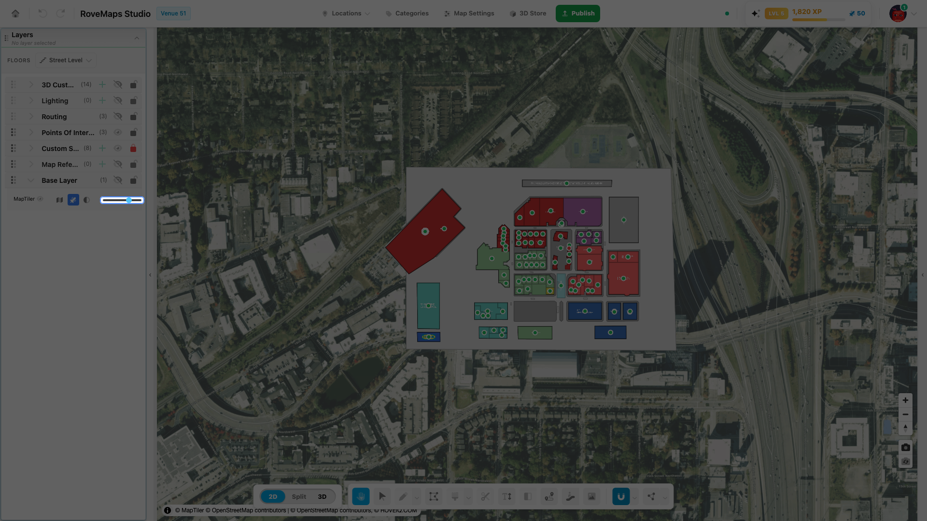Zoom out on the map
927x521 pixels.
click(905, 414)
